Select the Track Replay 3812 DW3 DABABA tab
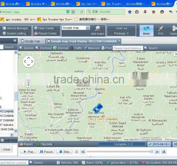 [x=83, y=41]
